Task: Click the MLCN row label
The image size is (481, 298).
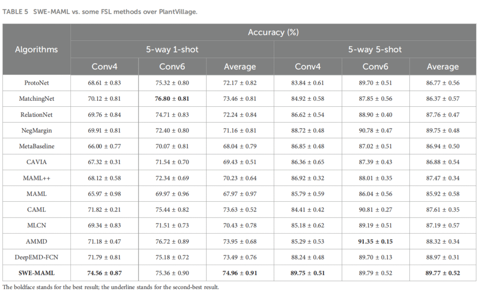Action: [37, 225]
